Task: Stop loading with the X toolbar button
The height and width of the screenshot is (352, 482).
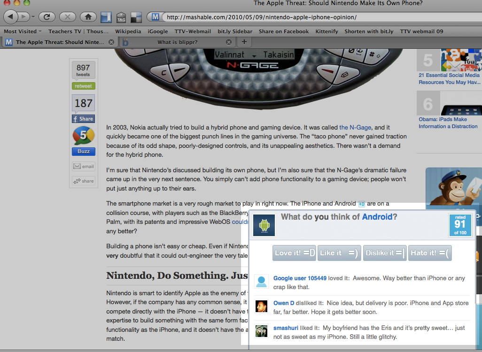Action: 67,16
